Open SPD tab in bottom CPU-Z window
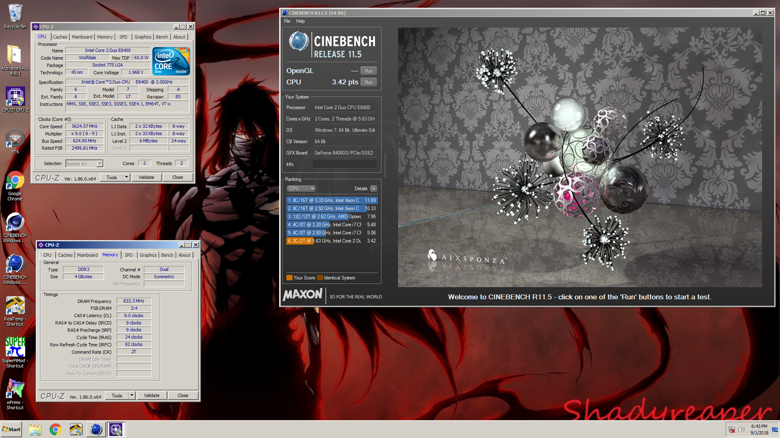 (129, 255)
